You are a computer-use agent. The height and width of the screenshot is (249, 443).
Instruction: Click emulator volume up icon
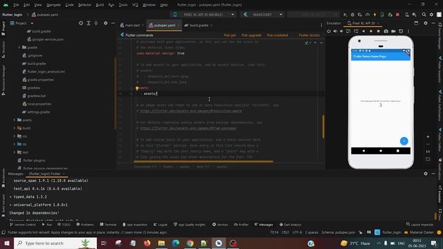click(x=335, y=31)
